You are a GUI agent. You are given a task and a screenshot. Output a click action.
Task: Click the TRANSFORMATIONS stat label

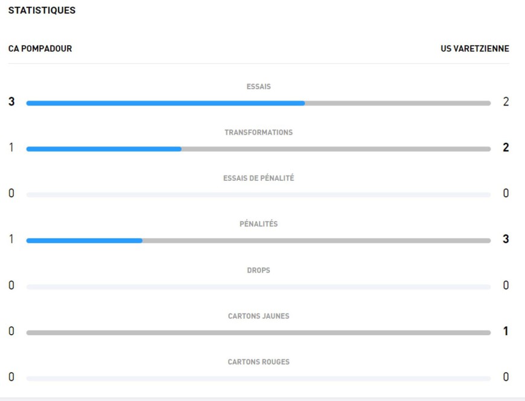point(258,133)
